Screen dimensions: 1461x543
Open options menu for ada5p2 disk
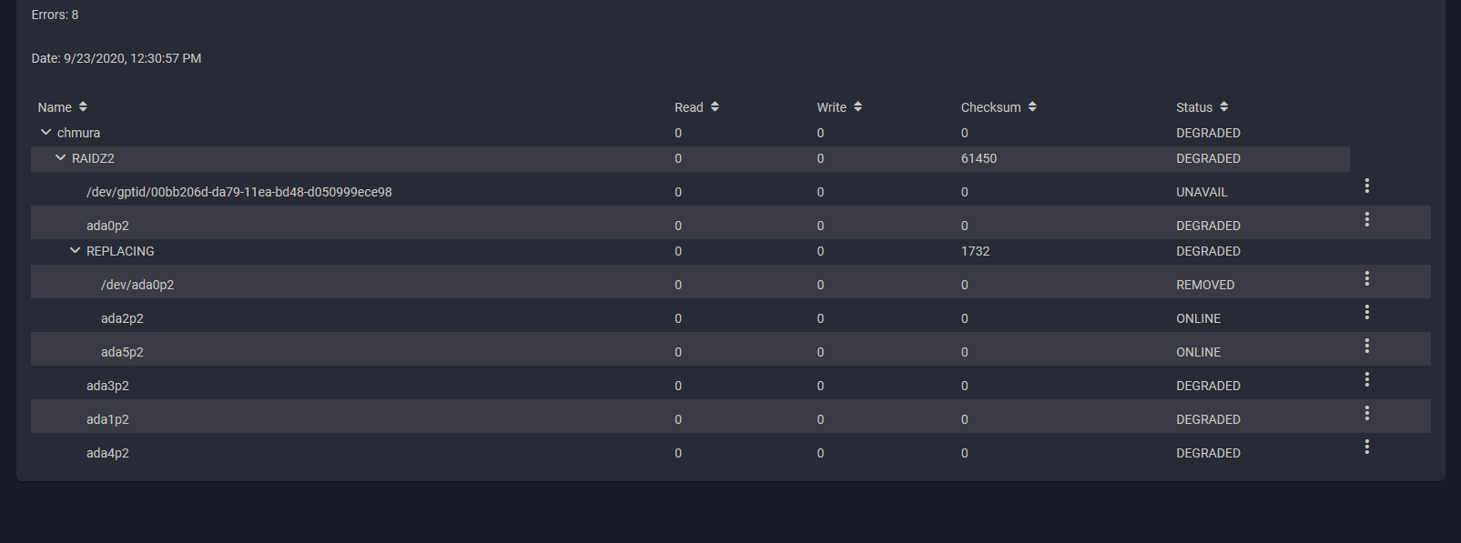coord(1366,346)
